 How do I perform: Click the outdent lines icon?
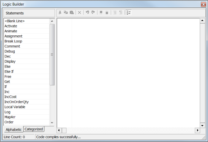[x=121, y=12]
